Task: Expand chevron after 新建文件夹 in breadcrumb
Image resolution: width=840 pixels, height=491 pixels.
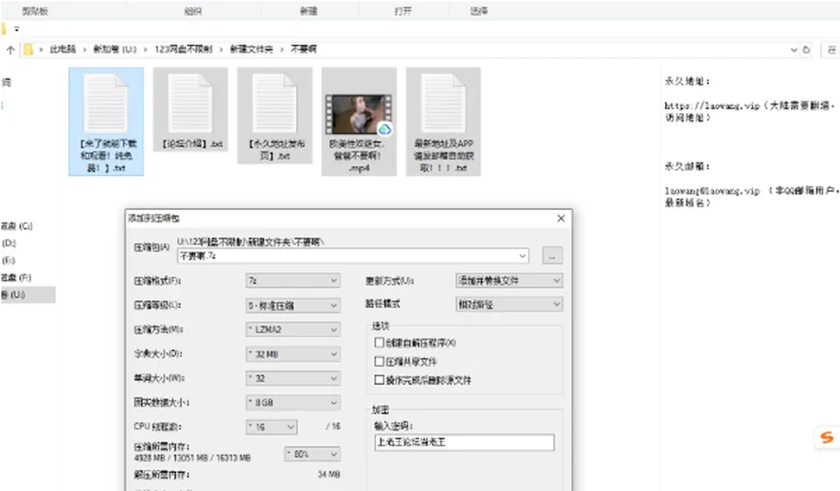Action: [282, 50]
